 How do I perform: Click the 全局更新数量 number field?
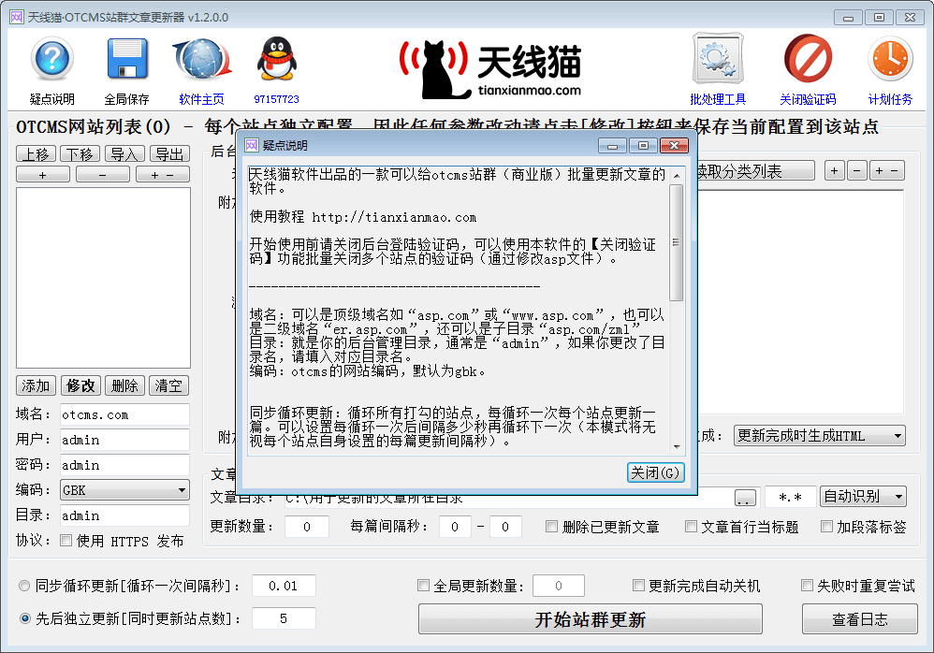[559, 586]
